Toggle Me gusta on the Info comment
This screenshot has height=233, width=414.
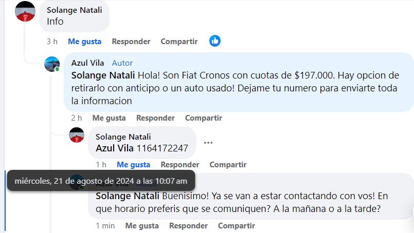point(84,42)
